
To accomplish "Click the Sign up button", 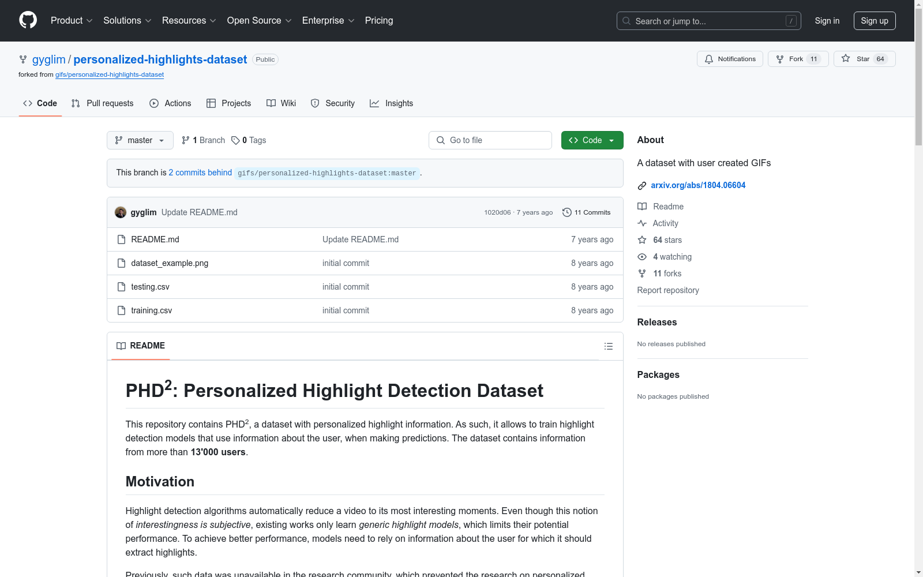I will [875, 21].
